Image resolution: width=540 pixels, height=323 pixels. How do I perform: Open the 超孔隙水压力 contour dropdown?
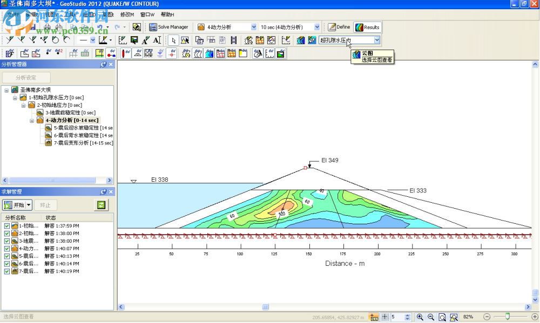coord(376,40)
